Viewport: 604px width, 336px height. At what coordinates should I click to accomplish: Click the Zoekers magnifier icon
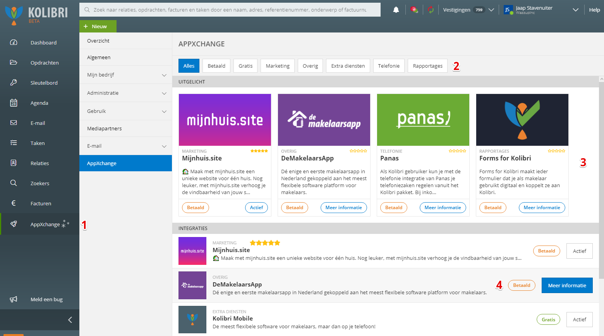pos(14,183)
